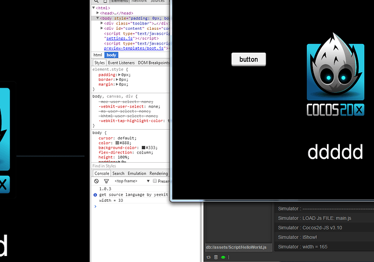374x262 pixels.
Task: Toggle the green eye icon in the status bar
Action: pos(223,257)
